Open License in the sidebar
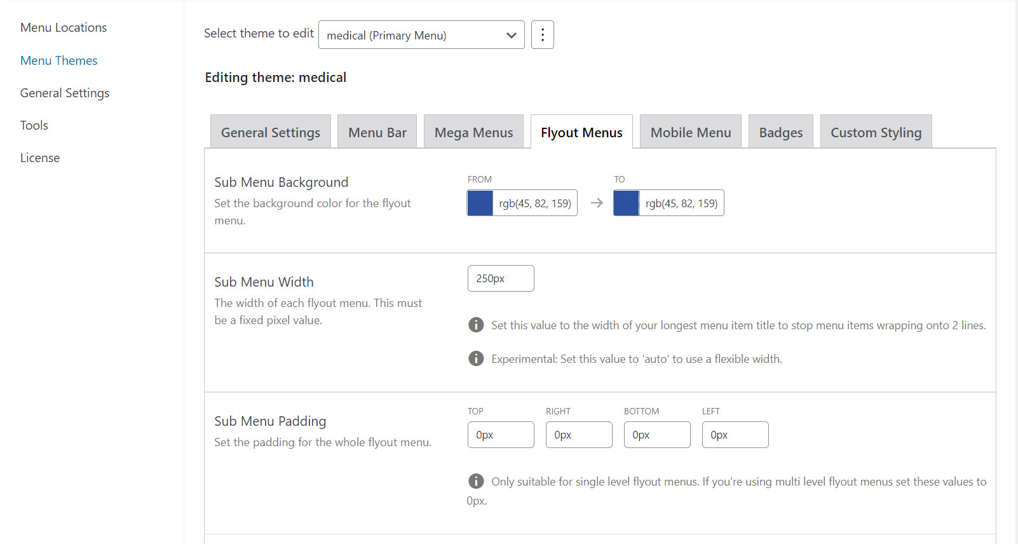 (x=40, y=158)
